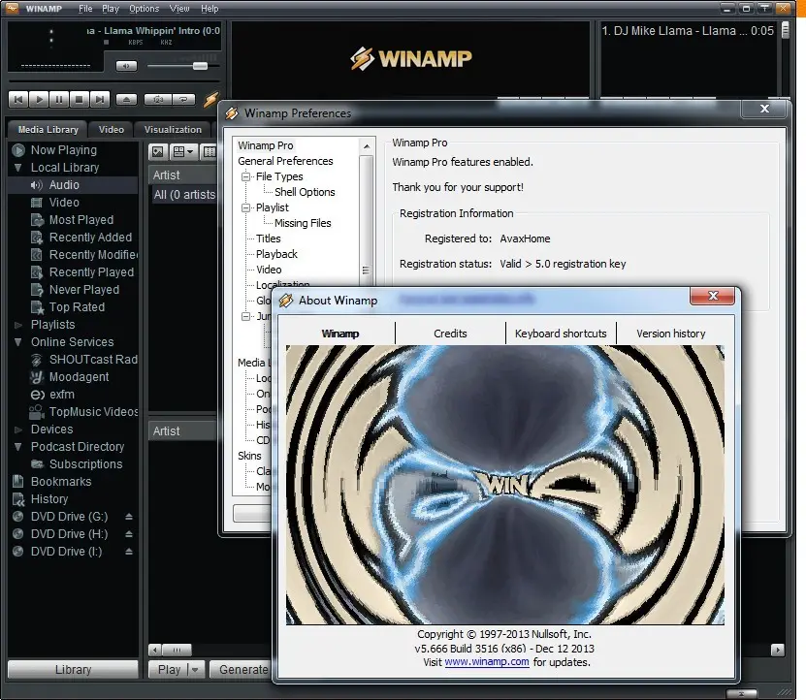Screen dimensions: 806x700
Task: Open the view mode dropdown in library toolbar
Action: [183, 151]
